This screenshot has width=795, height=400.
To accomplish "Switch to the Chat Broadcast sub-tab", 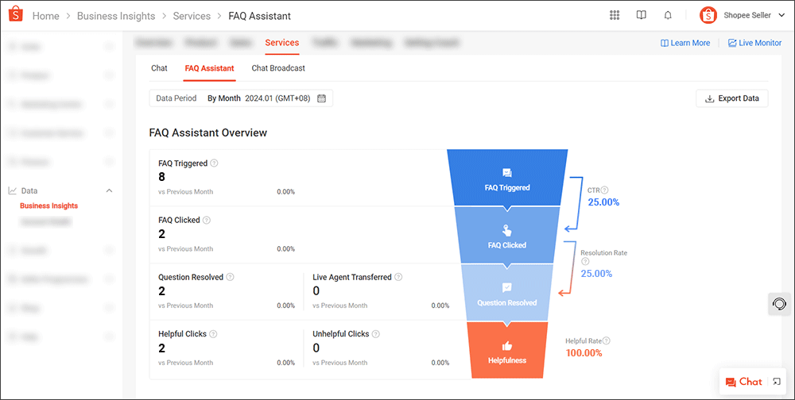I will tap(278, 67).
